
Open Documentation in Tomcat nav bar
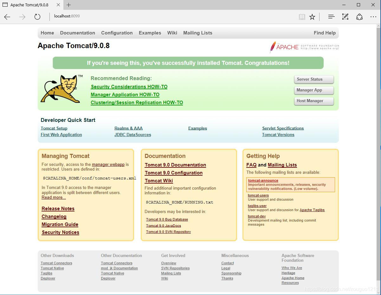(x=78, y=33)
